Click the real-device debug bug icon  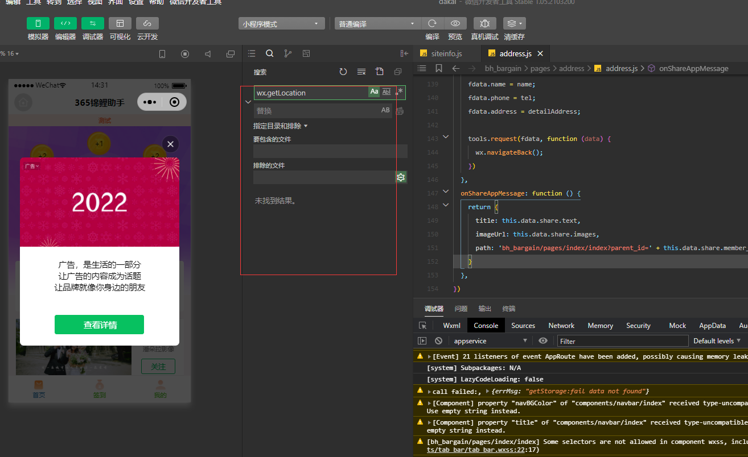(484, 24)
